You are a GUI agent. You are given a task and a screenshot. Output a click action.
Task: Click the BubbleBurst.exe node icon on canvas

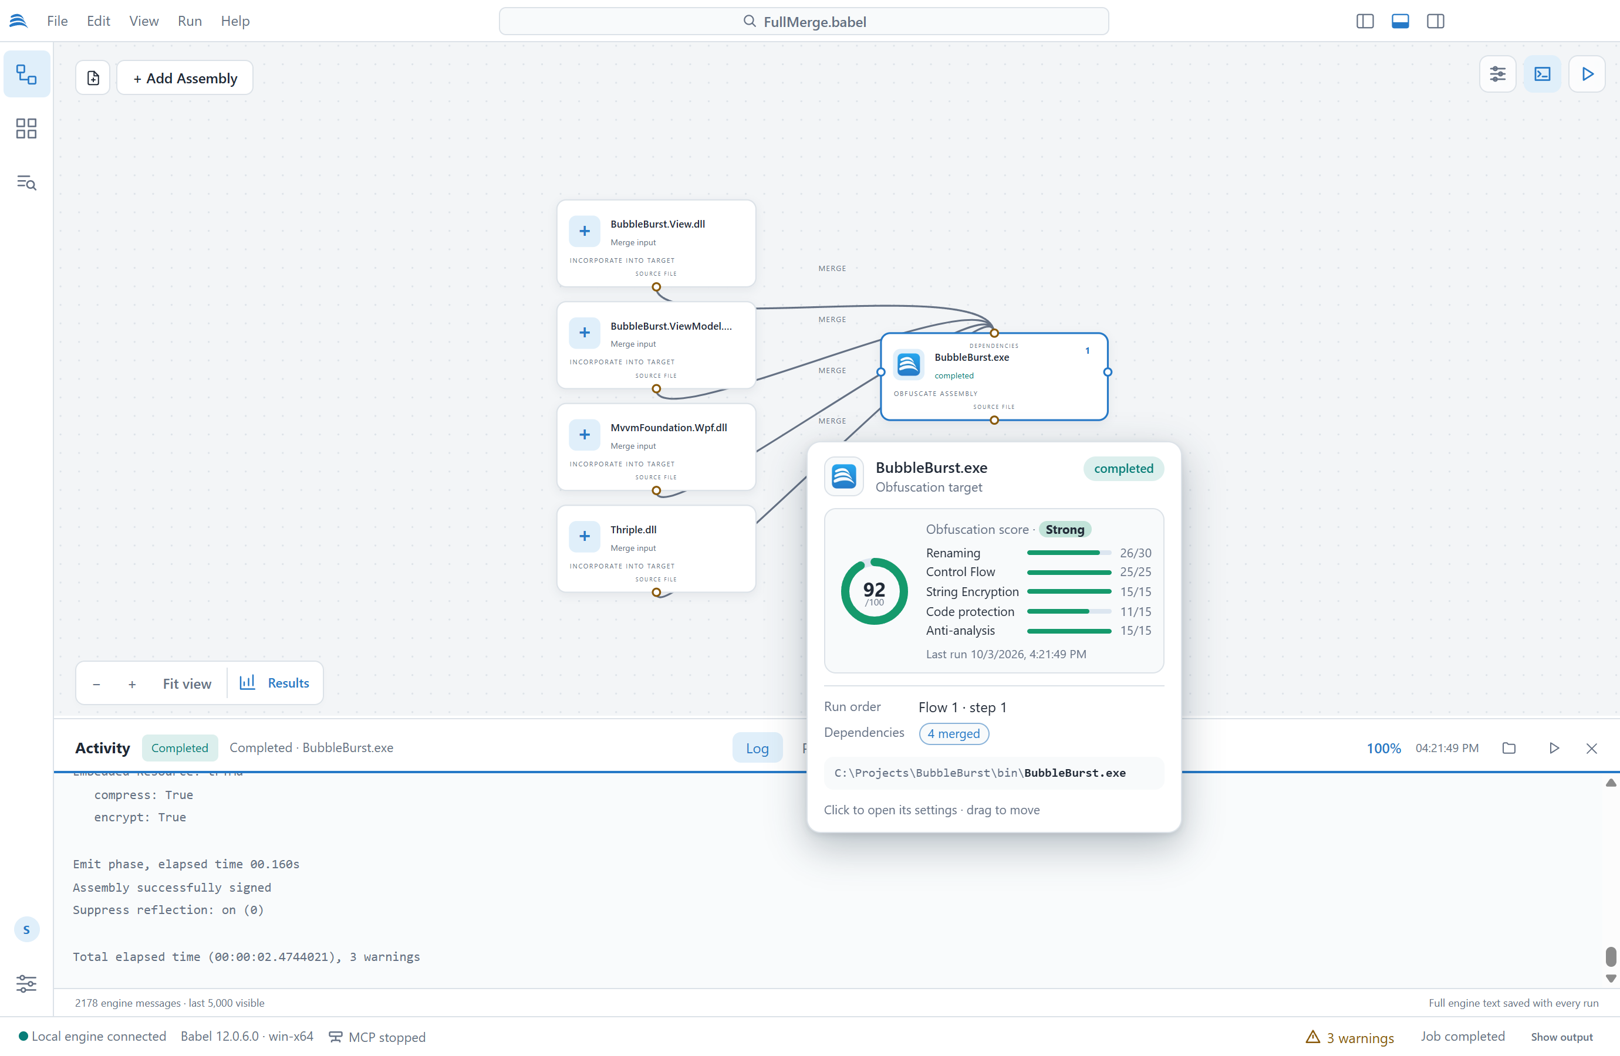pyautogui.click(x=909, y=364)
